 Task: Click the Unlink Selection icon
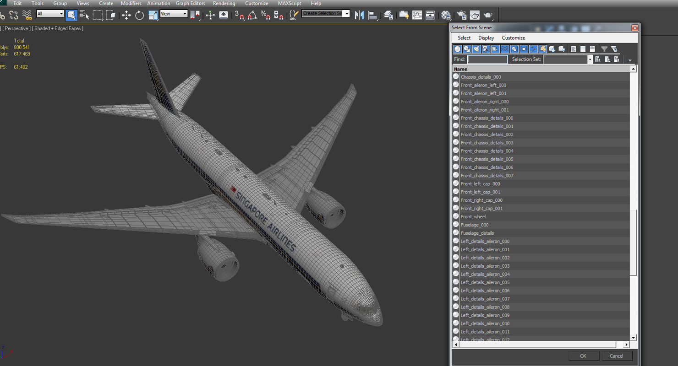click(x=14, y=15)
